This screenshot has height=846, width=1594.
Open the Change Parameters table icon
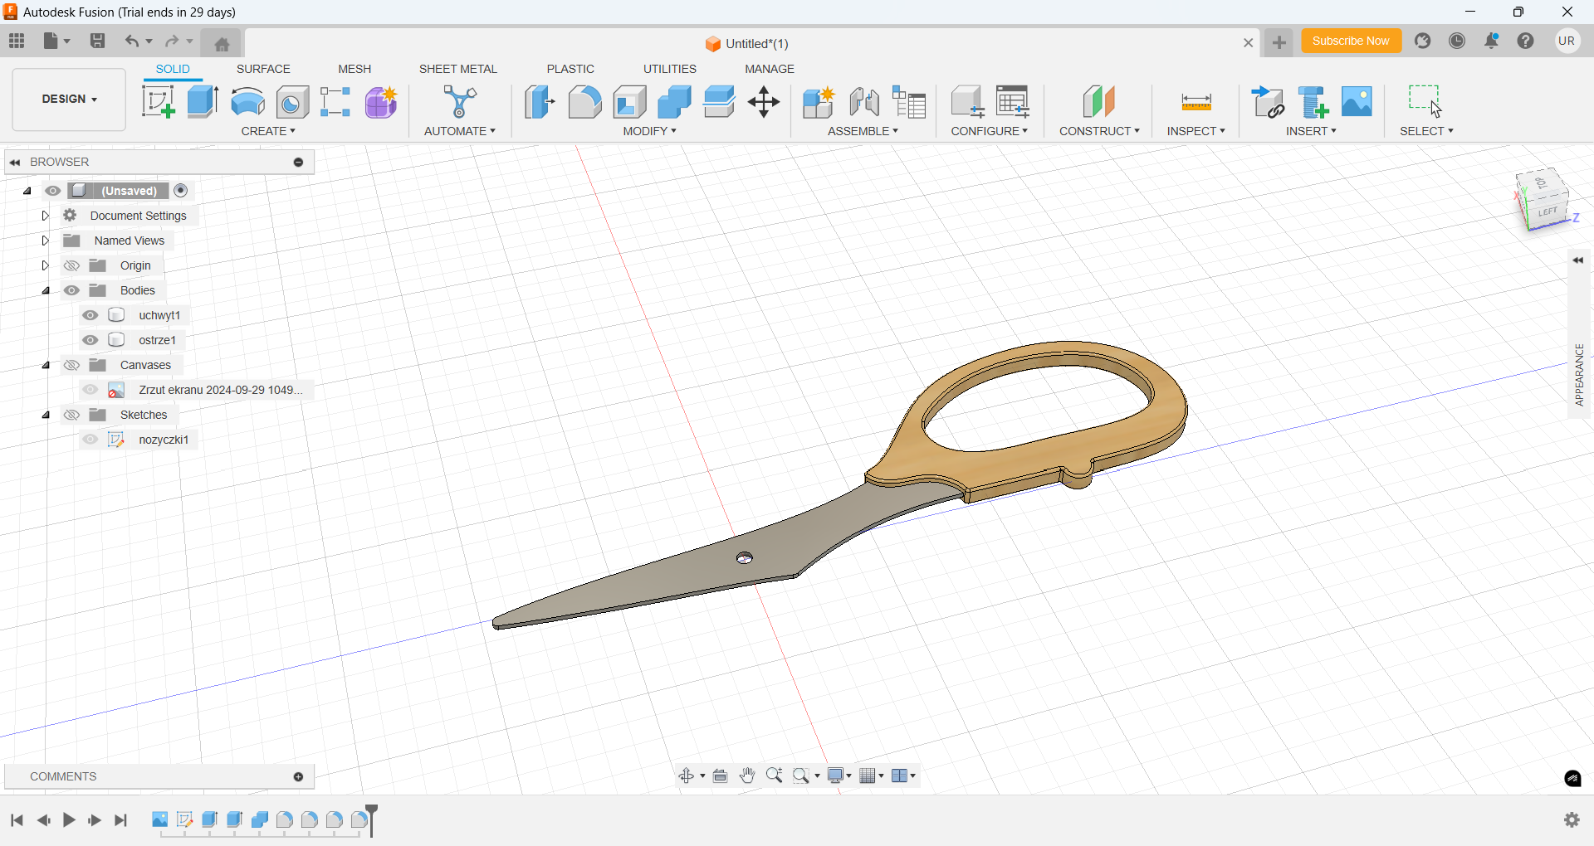click(x=1013, y=102)
